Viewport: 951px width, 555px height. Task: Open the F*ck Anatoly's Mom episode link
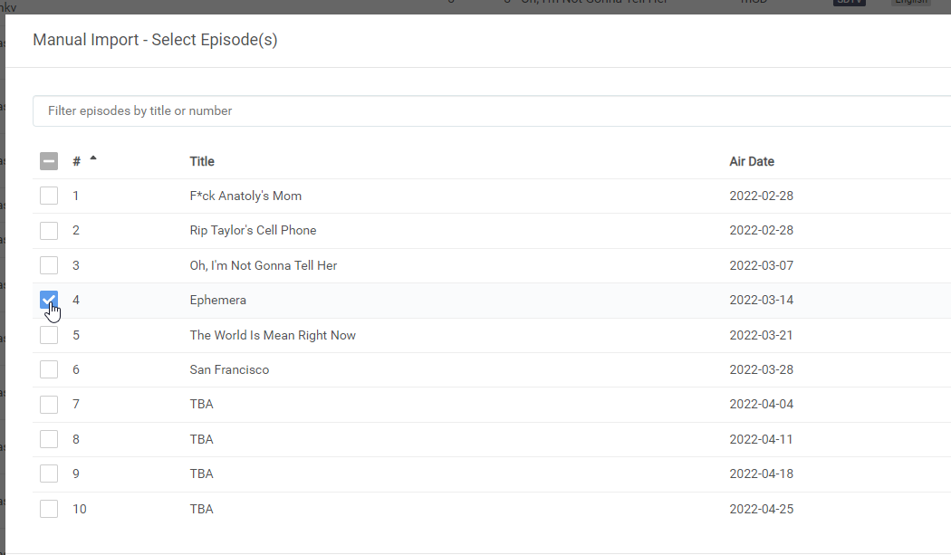click(245, 196)
